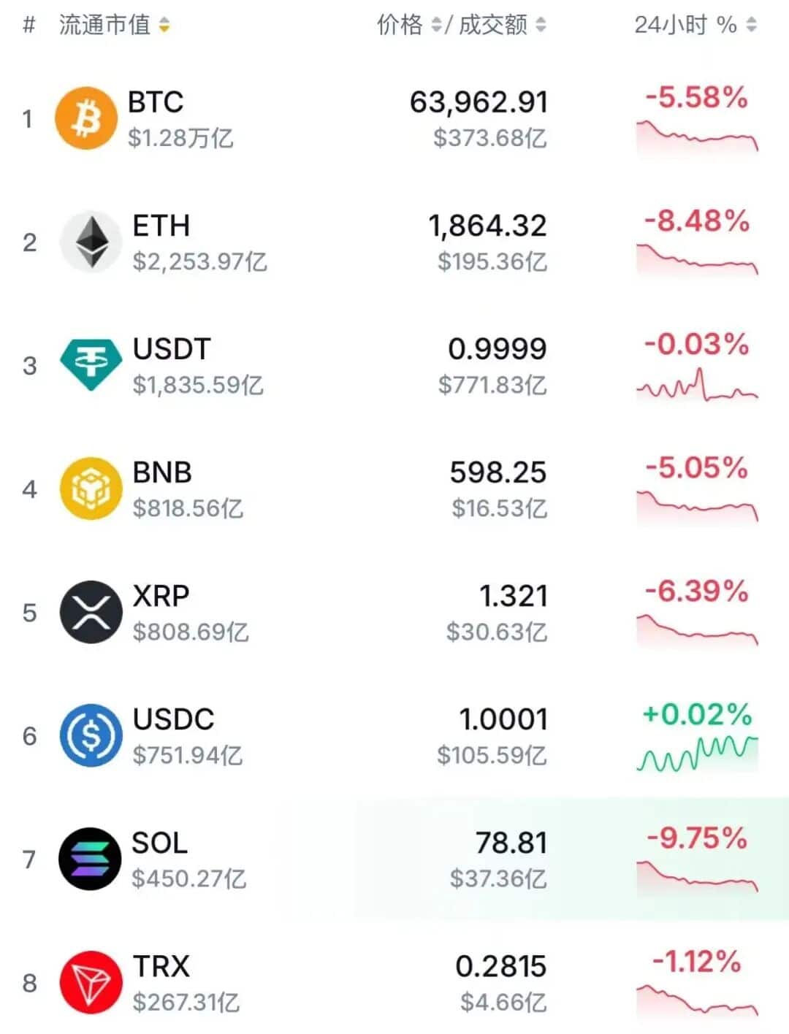789x1034 pixels.
Task: Tap the # rank column header
Action: 29,26
